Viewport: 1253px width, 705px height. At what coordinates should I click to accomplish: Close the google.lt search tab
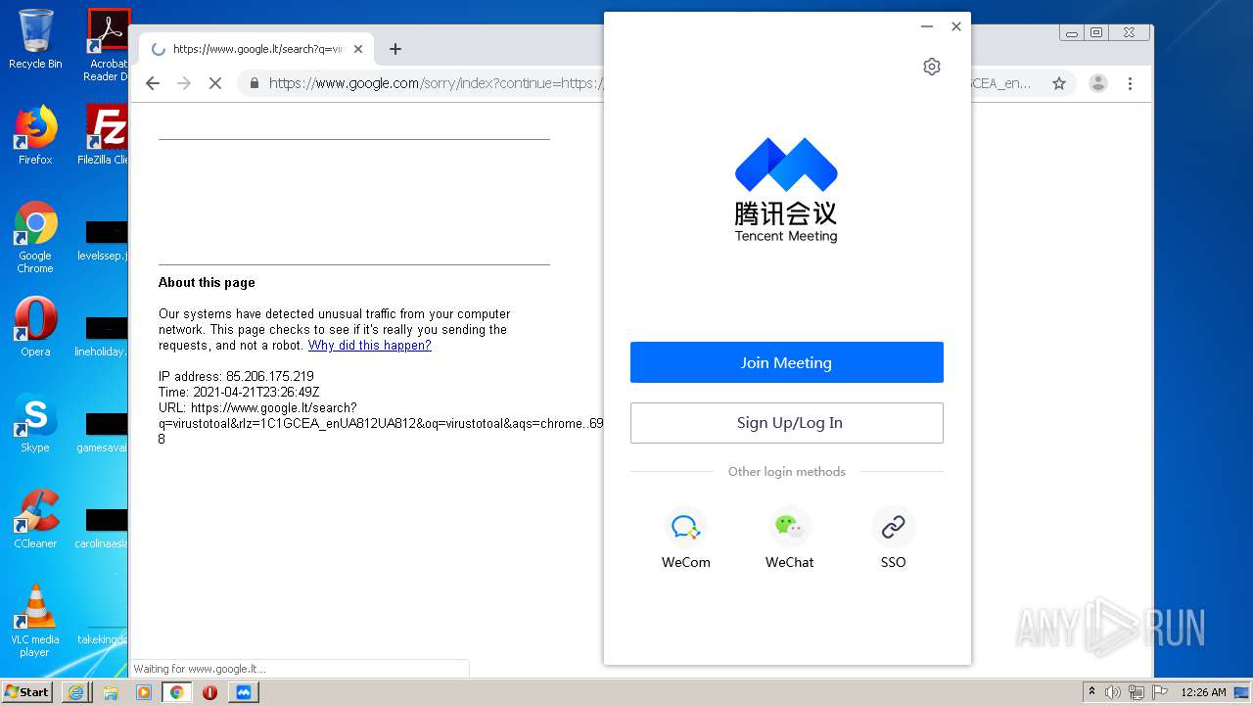(x=358, y=49)
